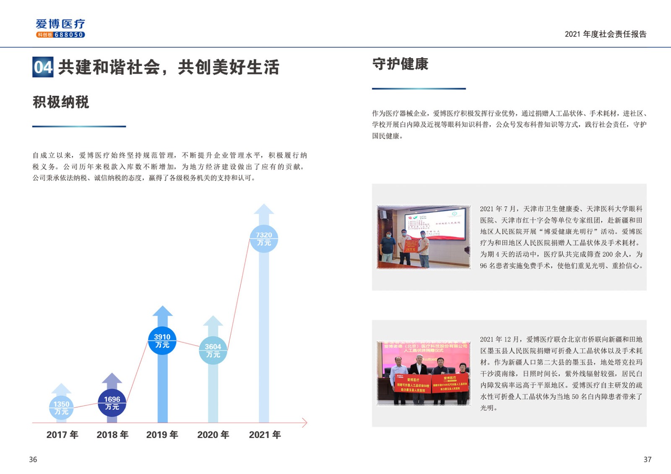Viewport: 671px width, 474px height.
Task: Click the 2019 年 axis label
Action: pos(162,435)
